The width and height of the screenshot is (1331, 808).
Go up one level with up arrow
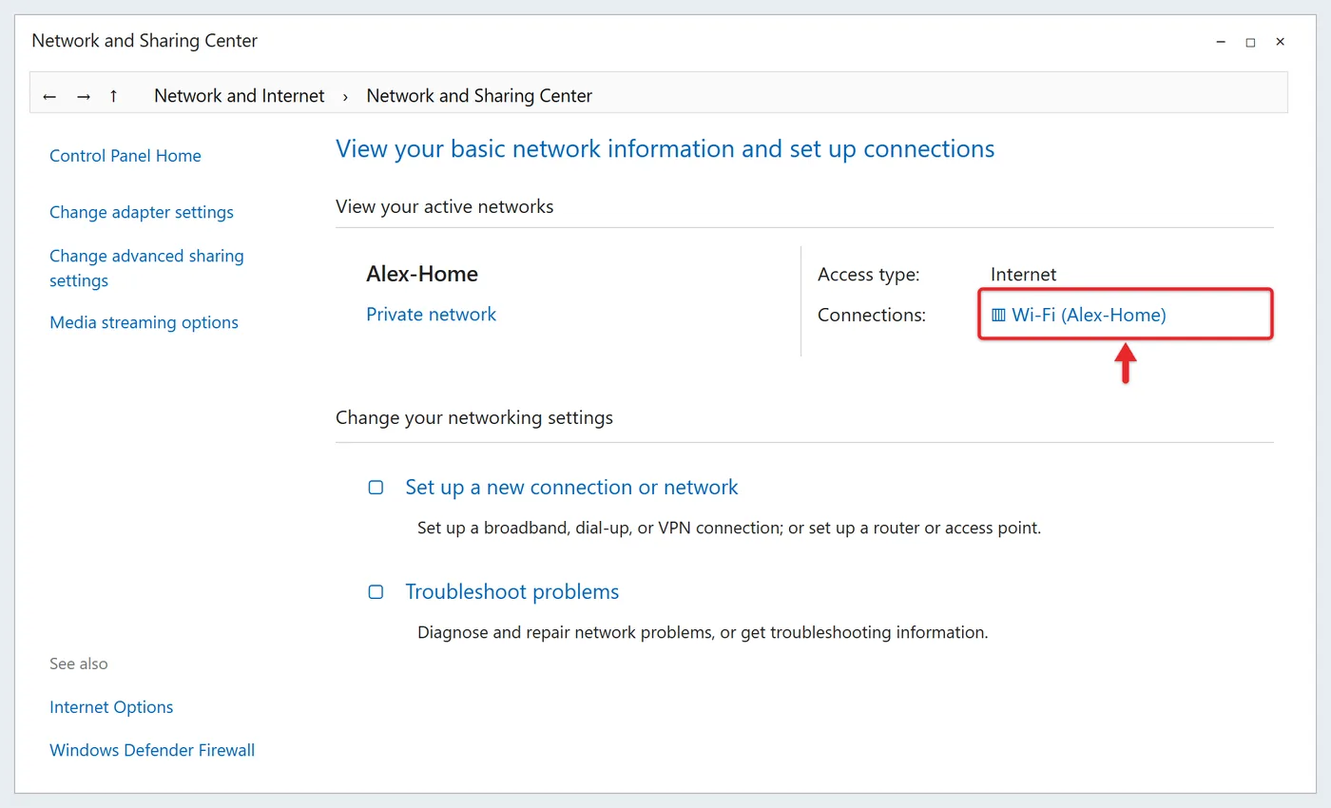(113, 96)
